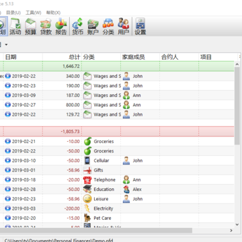Select the income total 1,646.72 cell
242x242 pixels.
pyautogui.click(x=63, y=67)
